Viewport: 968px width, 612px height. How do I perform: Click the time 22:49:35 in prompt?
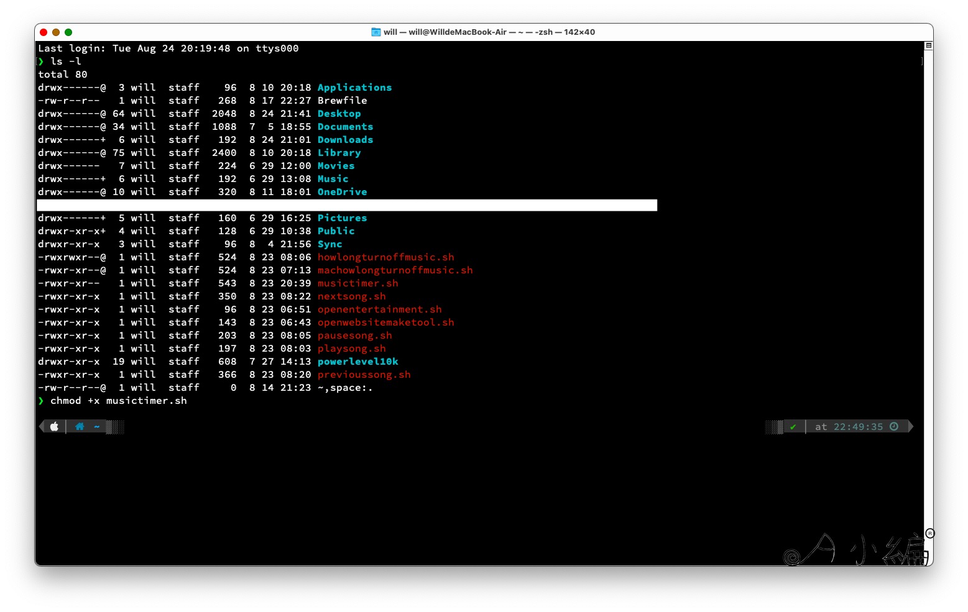[x=858, y=427]
